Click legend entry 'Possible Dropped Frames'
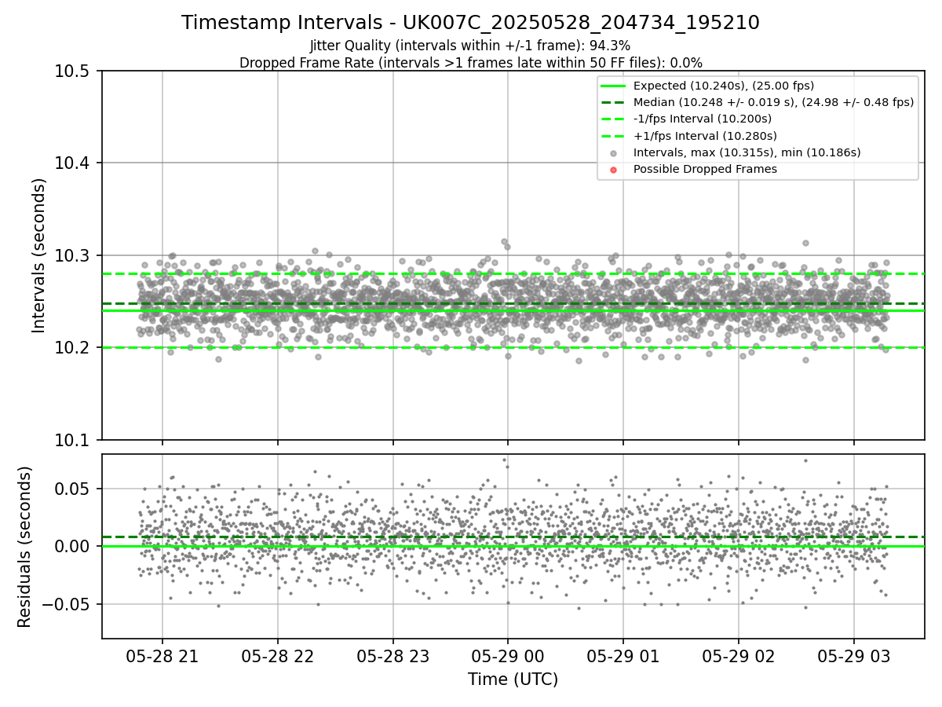The height and width of the screenshot is (707, 942). tap(705, 169)
